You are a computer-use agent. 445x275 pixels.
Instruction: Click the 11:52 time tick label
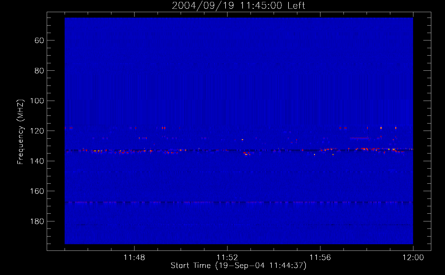[x=227, y=258]
